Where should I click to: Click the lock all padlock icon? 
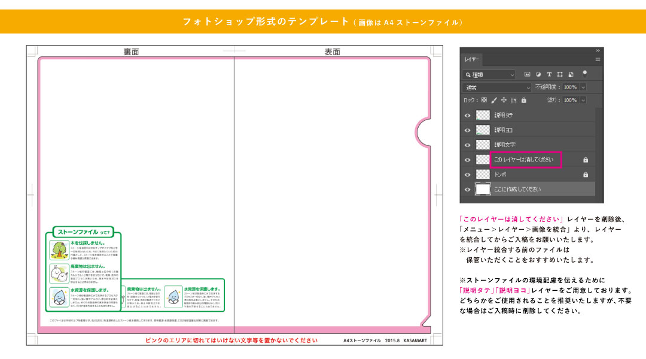click(x=523, y=101)
